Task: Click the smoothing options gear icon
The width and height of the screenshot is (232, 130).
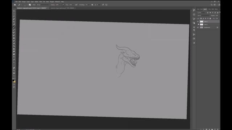Action: point(92,5)
